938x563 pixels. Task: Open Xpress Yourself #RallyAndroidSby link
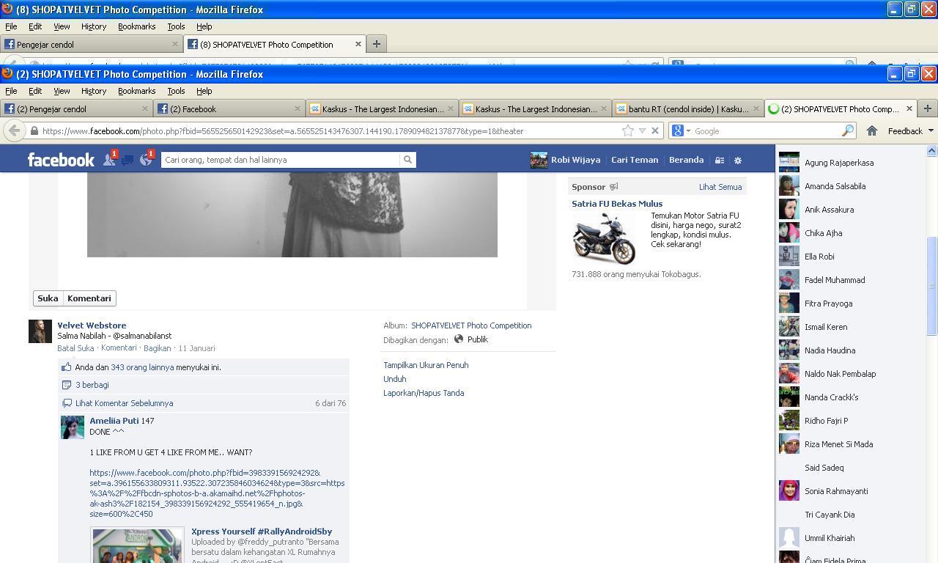(262, 531)
